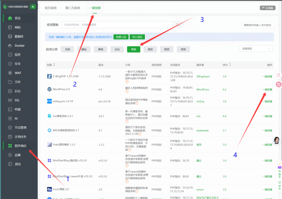The image size is (282, 199).
Task: Focus the 应用搜索 search input field
Action: coord(117,25)
